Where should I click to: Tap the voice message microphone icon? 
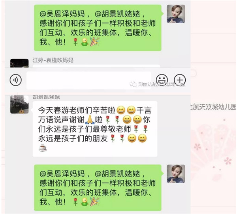click(15, 80)
